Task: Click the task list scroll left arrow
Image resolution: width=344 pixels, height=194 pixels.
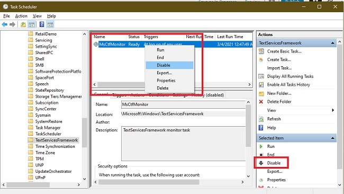Action: tap(95, 84)
